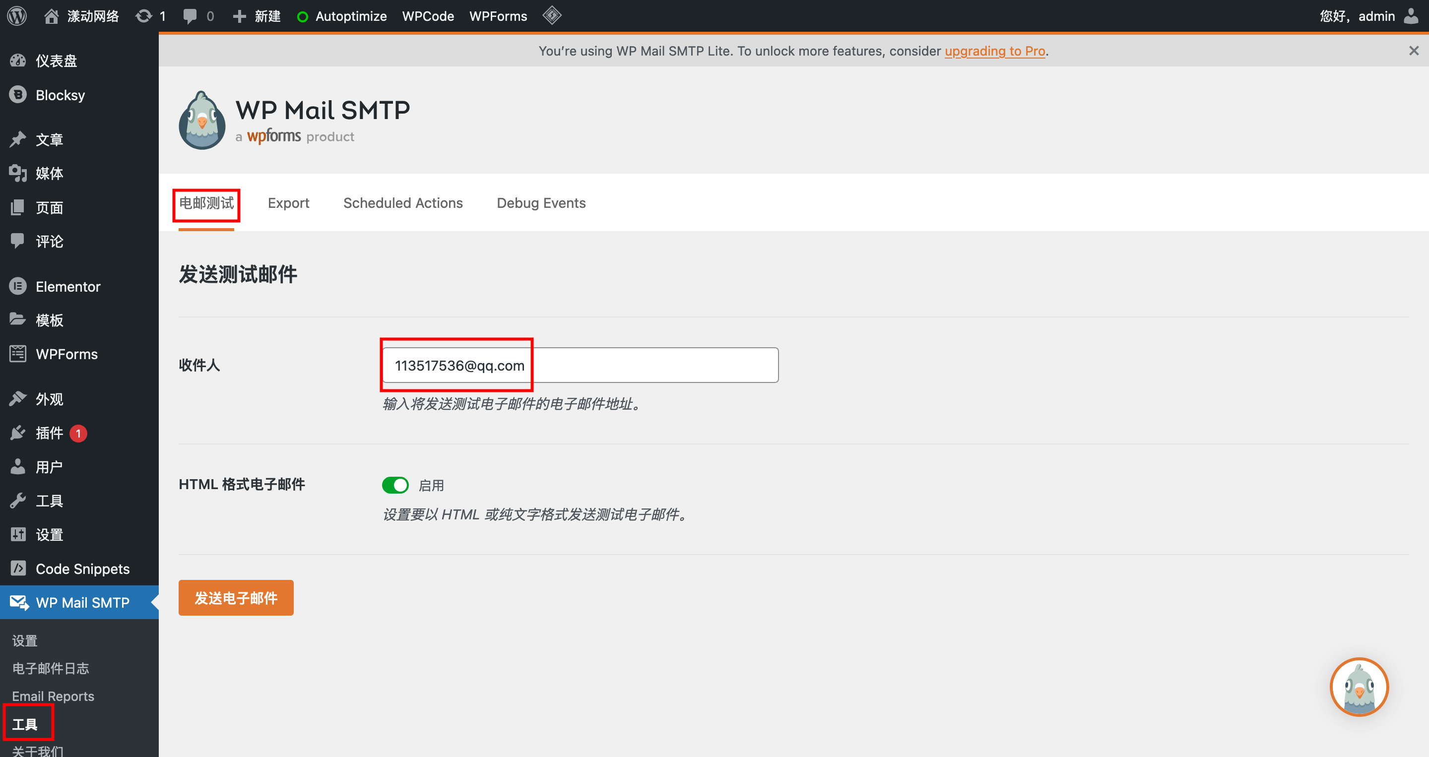Image resolution: width=1429 pixels, height=757 pixels.
Task: Open admin user avatar icon
Action: [x=1411, y=16]
